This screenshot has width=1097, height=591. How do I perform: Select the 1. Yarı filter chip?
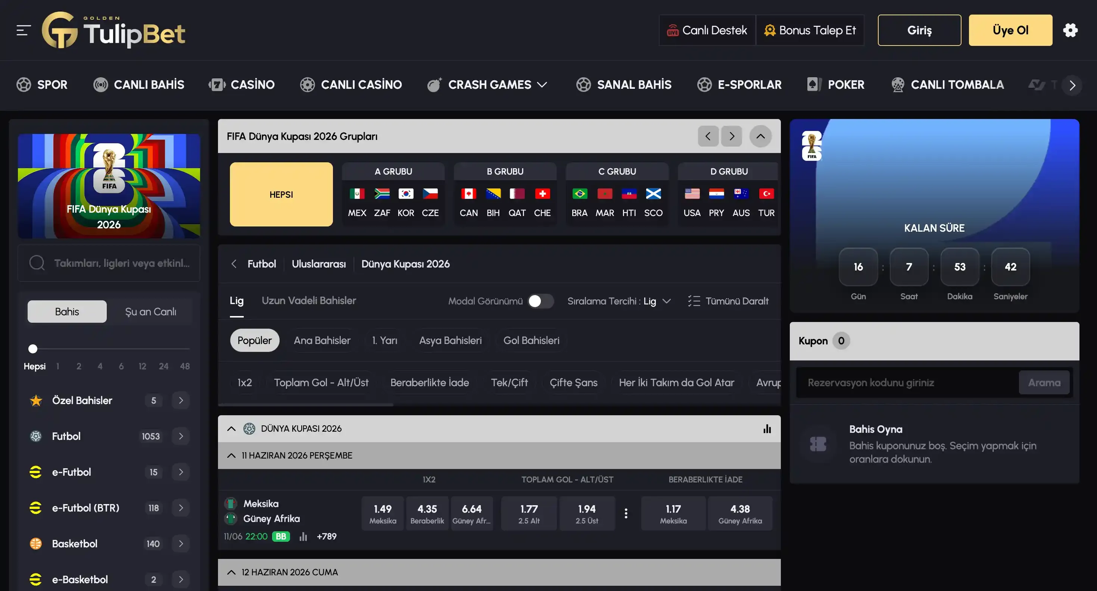pyautogui.click(x=384, y=341)
